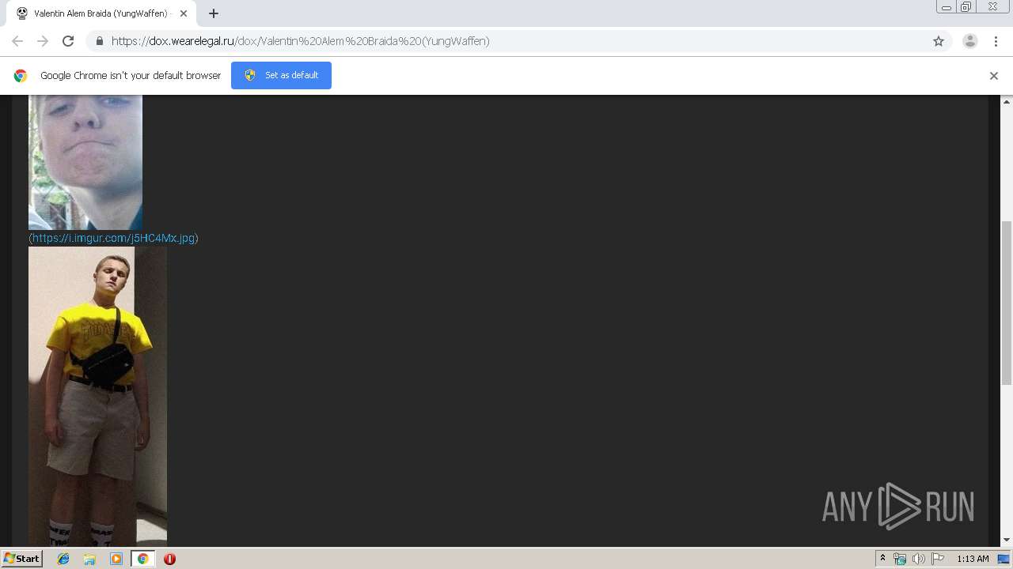Screen dimensions: 1013x569
Task: Open a new tab with the plus button
Action: [x=214, y=13]
